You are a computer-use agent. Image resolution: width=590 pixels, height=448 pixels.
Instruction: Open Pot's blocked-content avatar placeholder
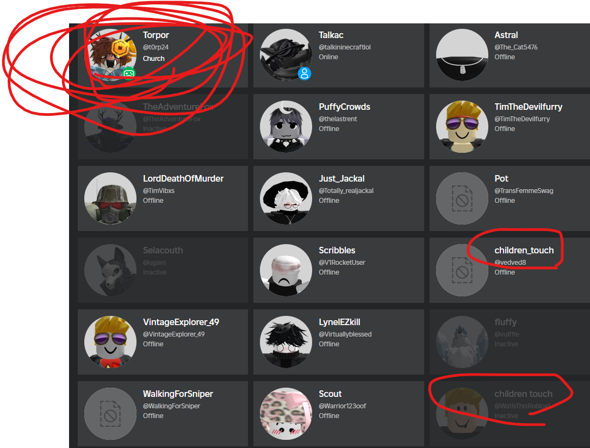click(x=462, y=198)
